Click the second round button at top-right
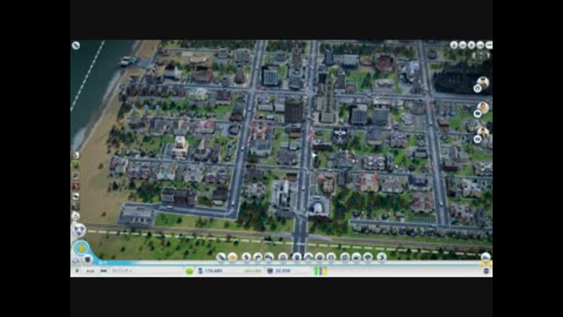Image resolution: width=563 pixels, height=317 pixels. pos(463,45)
